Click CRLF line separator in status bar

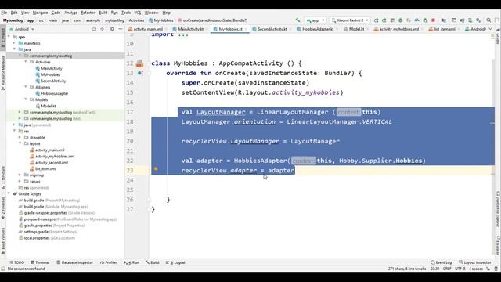(447, 269)
